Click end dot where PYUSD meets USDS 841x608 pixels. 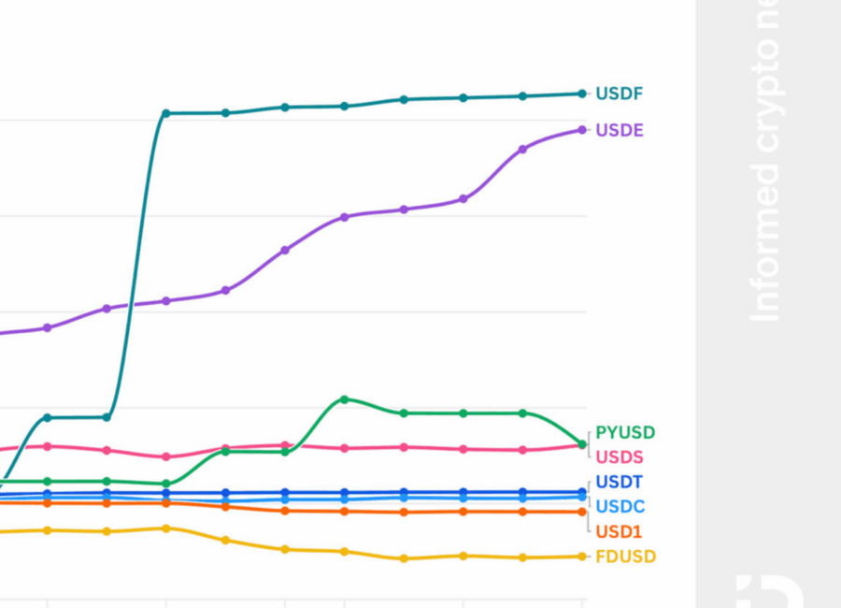point(582,444)
